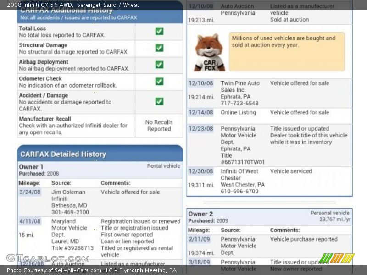Click Title #66713170TW01 text
This screenshot has width=367, height=275.
(243, 159)
